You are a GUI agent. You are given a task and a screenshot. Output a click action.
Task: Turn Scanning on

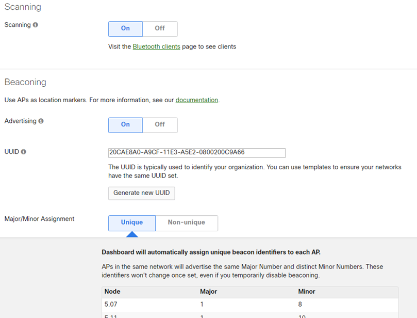click(125, 28)
